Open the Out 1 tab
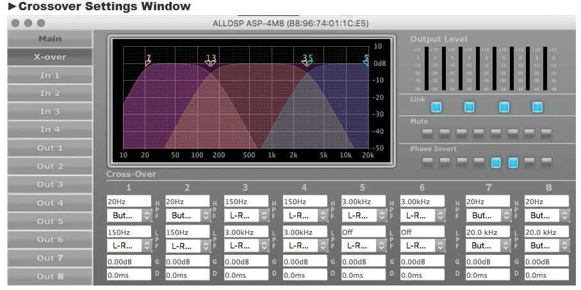The height and width of the screenshot is (290, 581). [50, 148]
